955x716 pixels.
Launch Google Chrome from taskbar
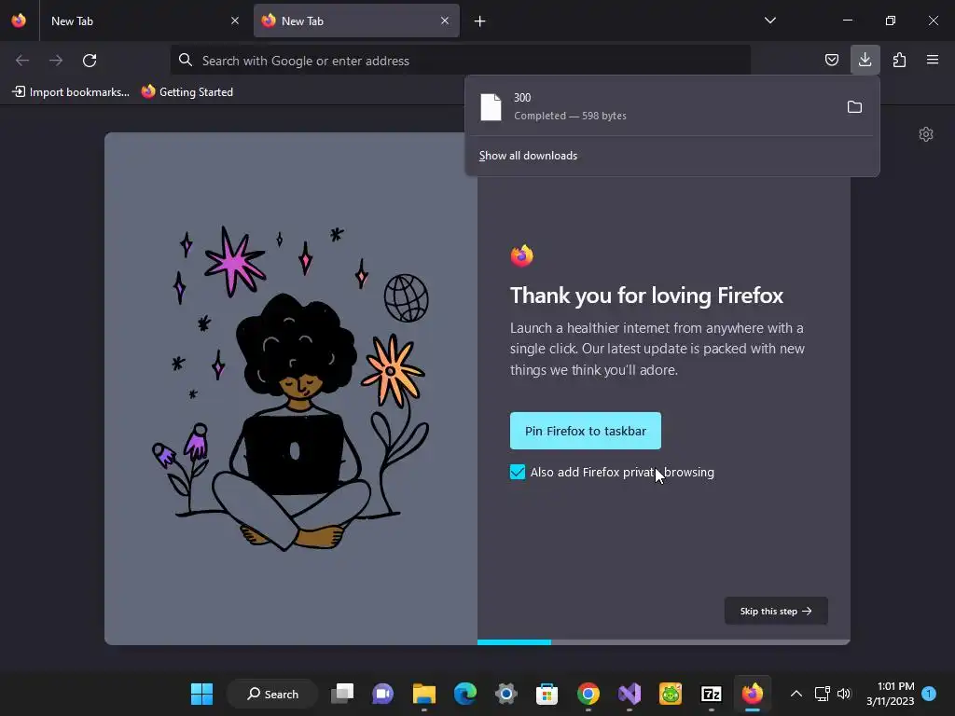588,694
